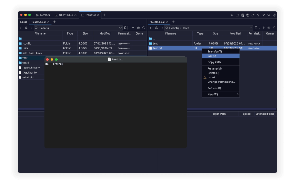
Task: Click the branch/tunnel icon in top toolbar
Action: point(264,15)
